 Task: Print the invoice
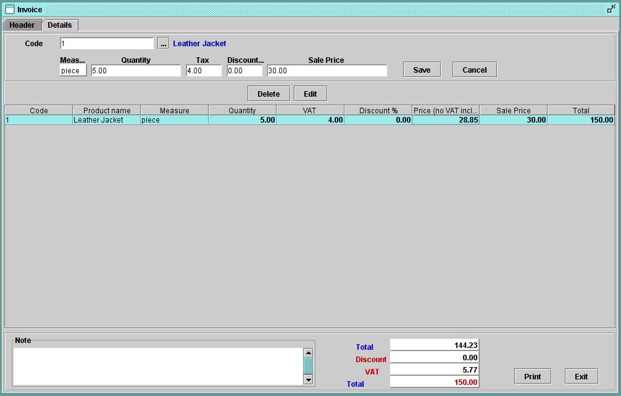point(532,376)
